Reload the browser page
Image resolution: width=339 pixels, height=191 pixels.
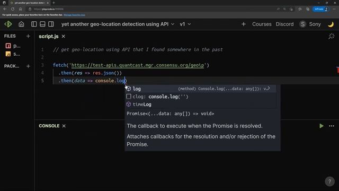click(x=13, y=9)
